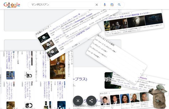Expand the question マンダロリアン どんな話?
This screenshot has width=169, height=109.
99,49
